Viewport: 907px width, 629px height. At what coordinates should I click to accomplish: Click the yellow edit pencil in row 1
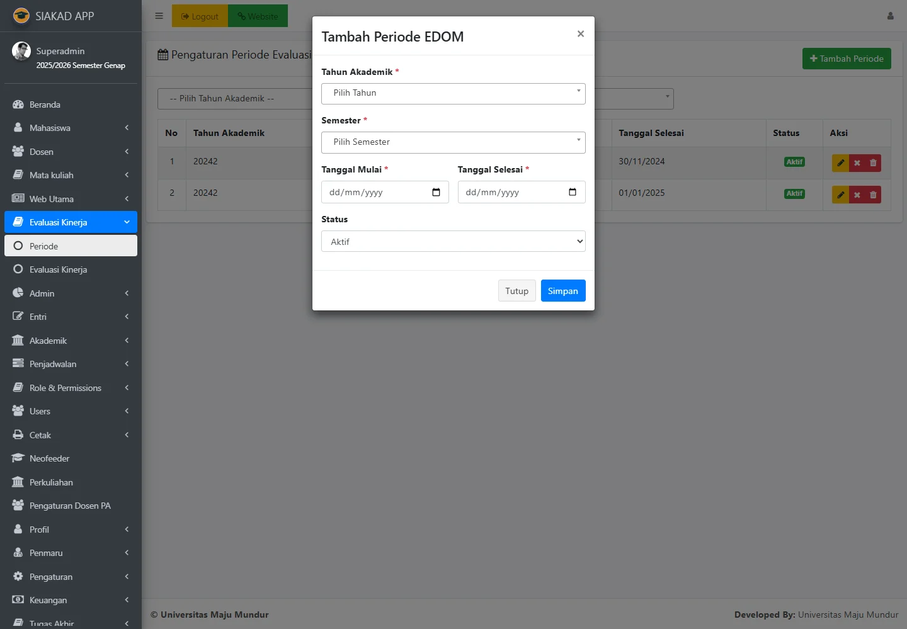pyautogui.click(x=840, y=163)
